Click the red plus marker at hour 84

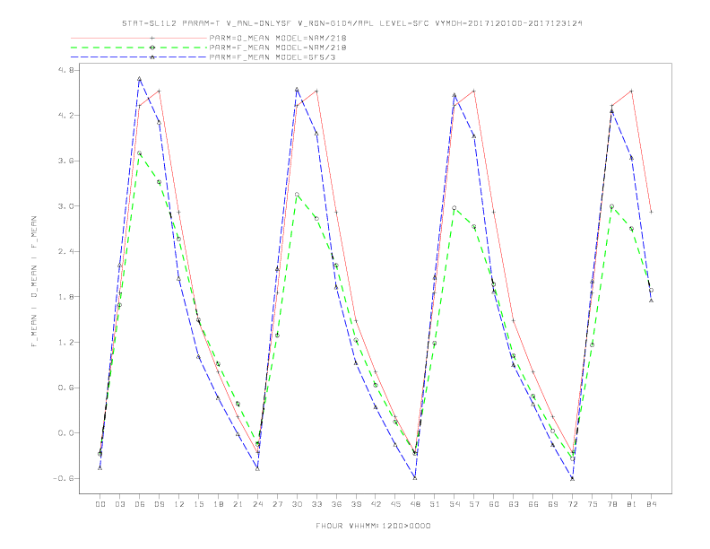(x=651, y=212)
